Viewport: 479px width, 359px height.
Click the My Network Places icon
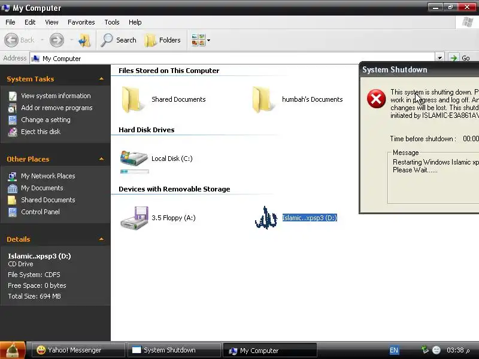pyautogui.click(x=13, y=176)
